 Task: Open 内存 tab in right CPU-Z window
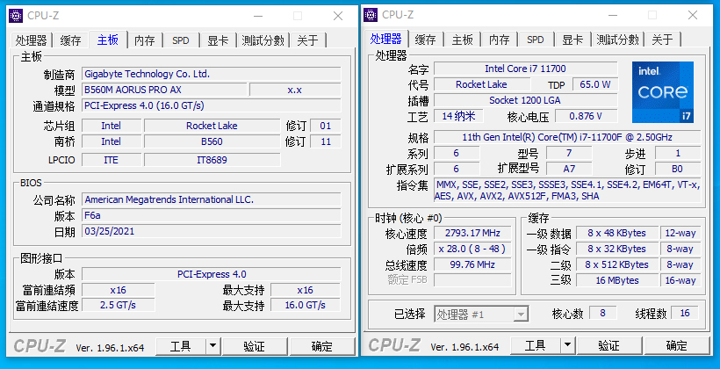pyautogui.click(x=500, y=40)
